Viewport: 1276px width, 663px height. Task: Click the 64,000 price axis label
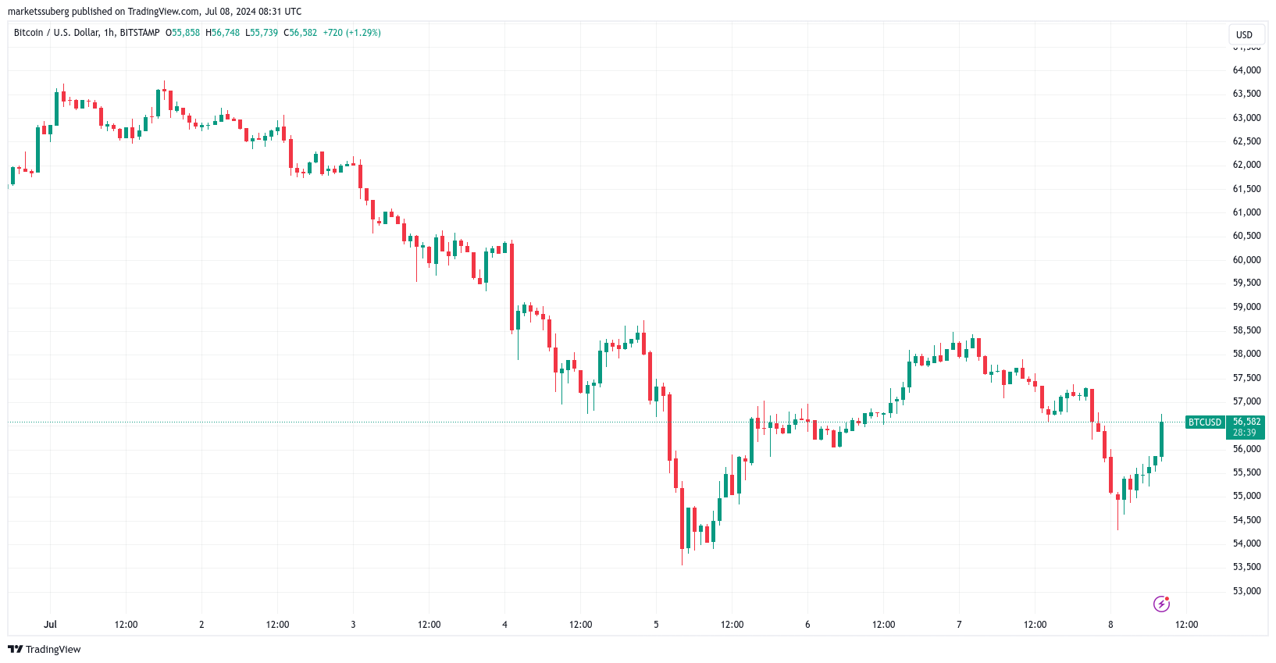coord(1246,70)
